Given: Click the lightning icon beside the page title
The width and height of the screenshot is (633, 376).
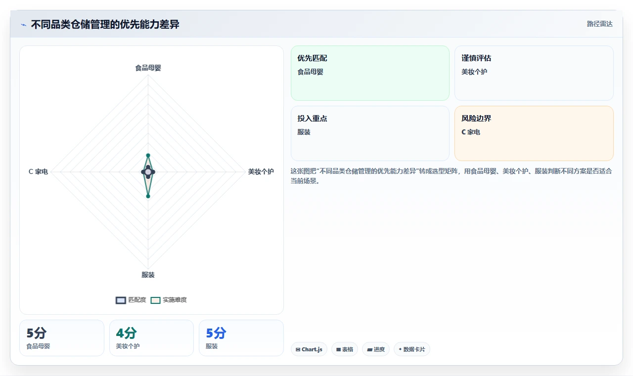Looking at the screenshot, I should click(24, 25).
